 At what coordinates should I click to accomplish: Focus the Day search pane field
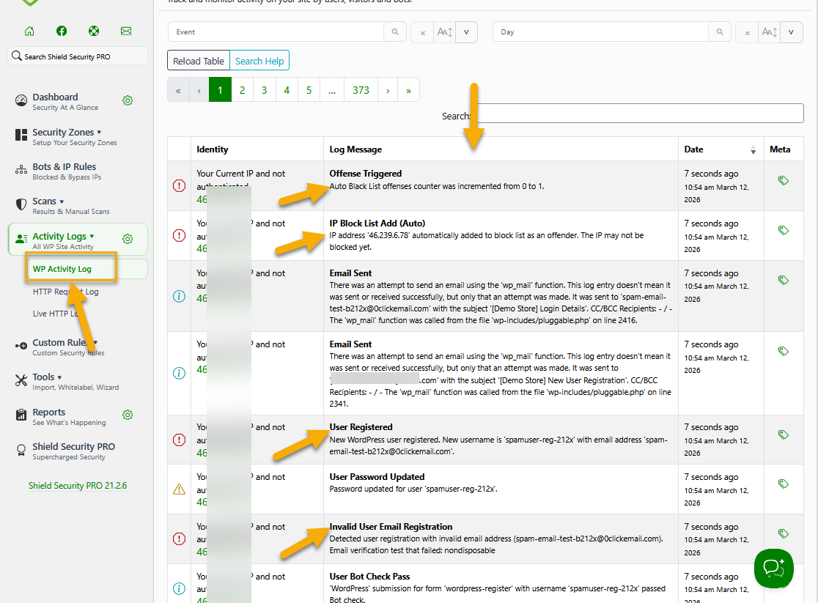(600, 32)
